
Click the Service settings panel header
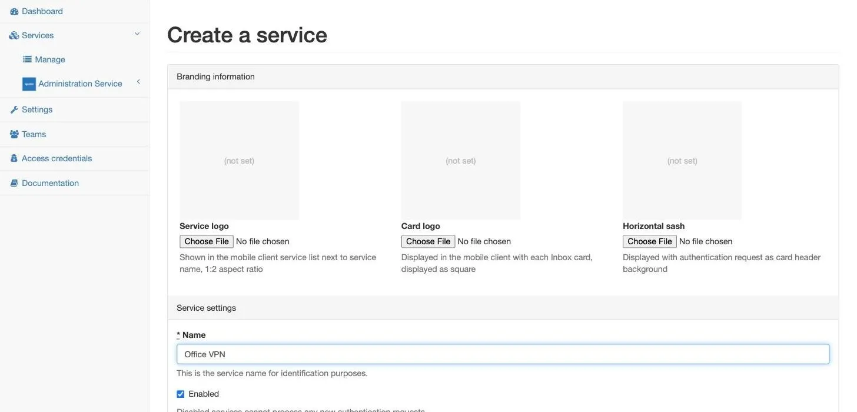[x=503, y=308]
